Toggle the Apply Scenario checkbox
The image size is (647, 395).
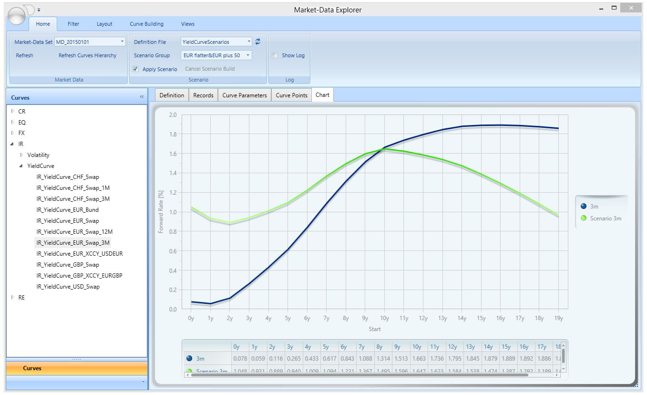pos(136,69)
